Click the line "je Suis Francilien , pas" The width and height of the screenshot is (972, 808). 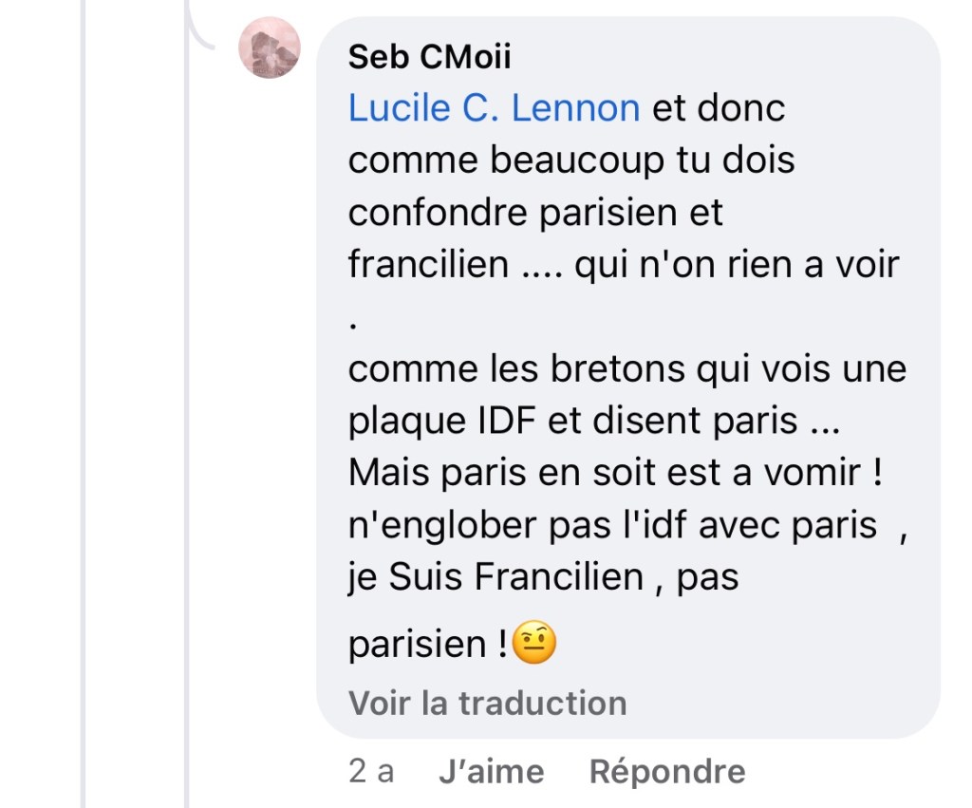[x=543, y=577]
